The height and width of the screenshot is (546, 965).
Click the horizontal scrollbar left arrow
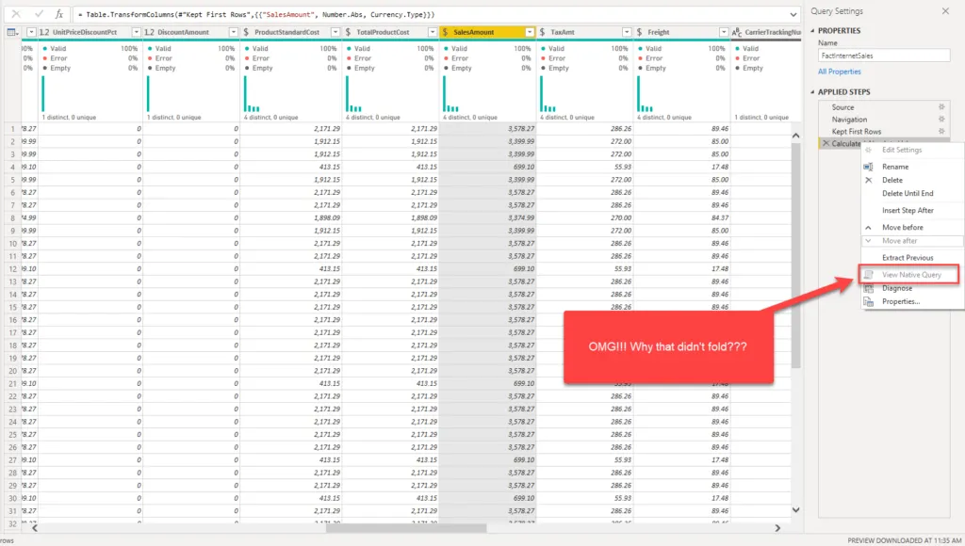pyautogui.click(x=35, y=528)
